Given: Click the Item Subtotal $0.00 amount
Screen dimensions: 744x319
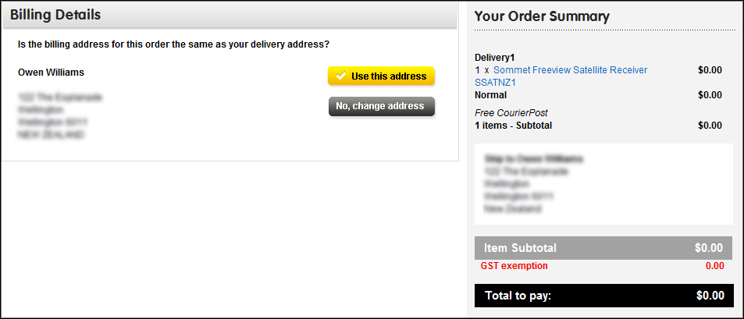Looking at the screenshot, I should click(x=709, y=248).
